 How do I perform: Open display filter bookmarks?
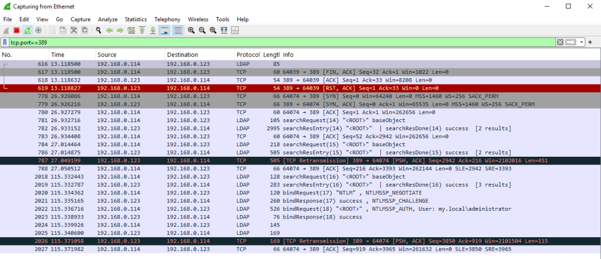[x=5, y=42]
